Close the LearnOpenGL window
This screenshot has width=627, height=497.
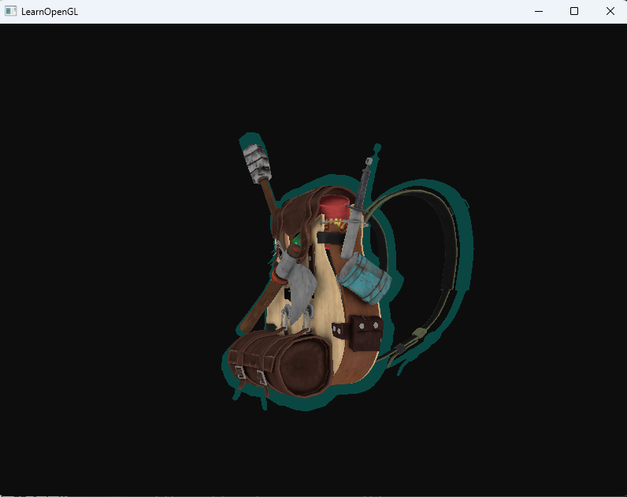coord(610,11)
